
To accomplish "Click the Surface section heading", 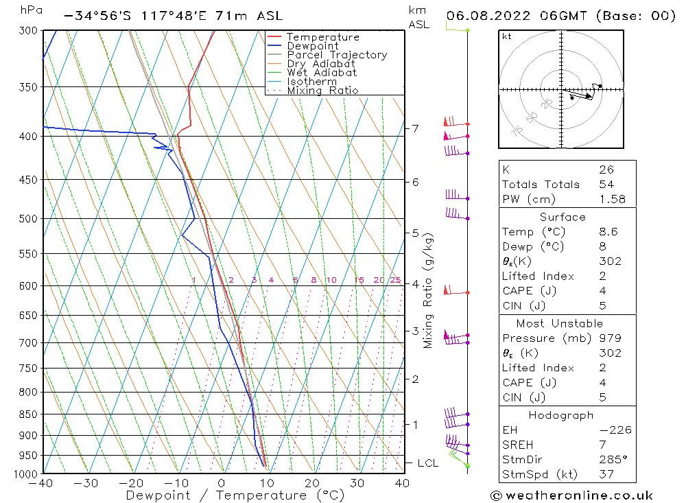I will click(563, 217).
